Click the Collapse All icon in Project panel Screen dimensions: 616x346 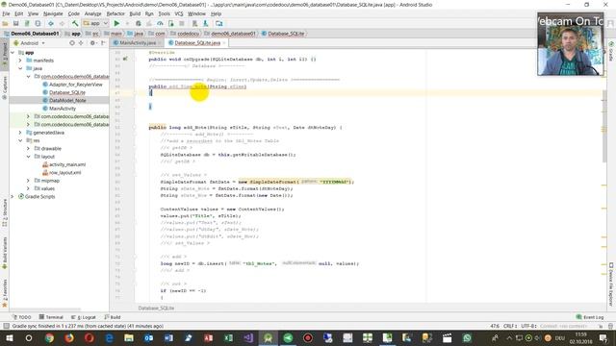[81, 43]
